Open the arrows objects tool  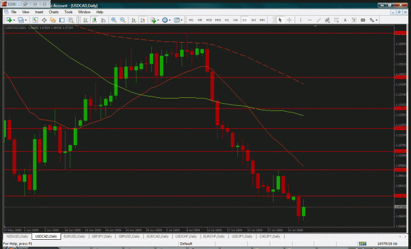click(372, 20)
